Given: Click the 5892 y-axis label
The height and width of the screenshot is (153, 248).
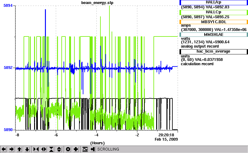Looking at the screenshot, I should (x=8, y=68).
